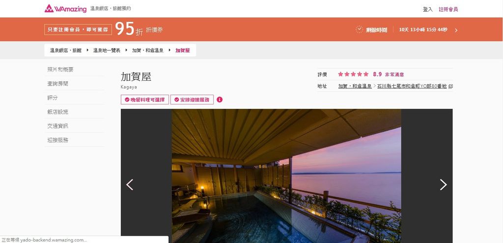Click the clock icon in the coupon banner
The image size is (503, 243).
click(x=359, y=29)
